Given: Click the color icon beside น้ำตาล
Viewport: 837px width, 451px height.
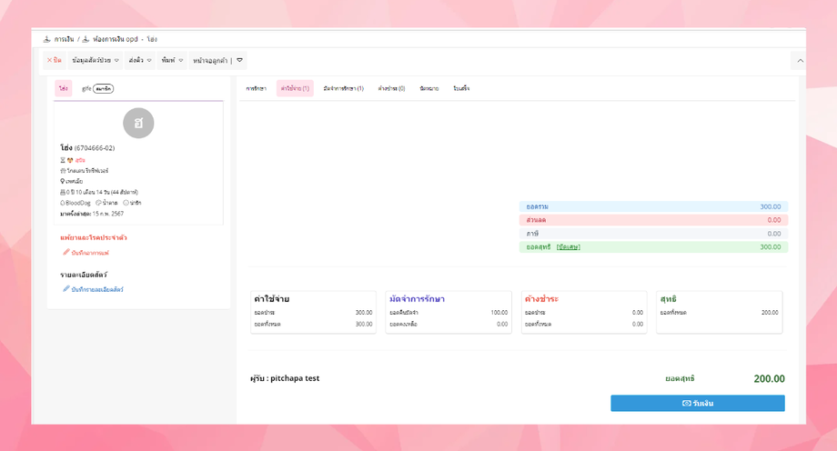Looking at the screenshot, I should pyautogui.click(x=99, y=203).
